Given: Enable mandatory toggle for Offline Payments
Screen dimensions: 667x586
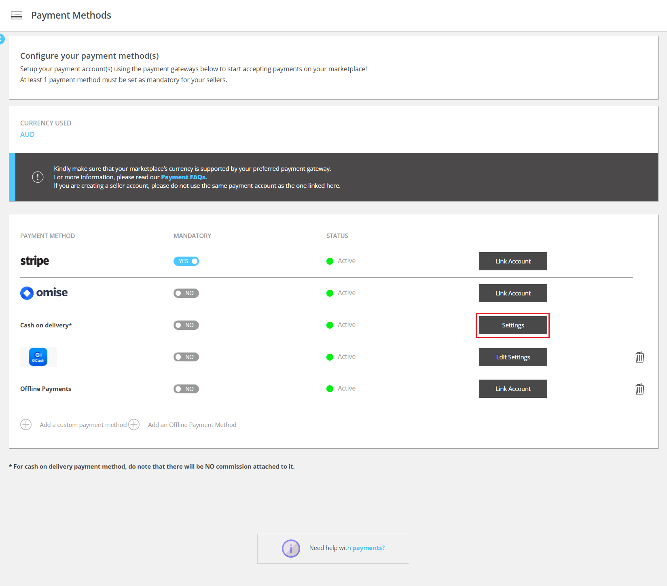Looking at the screenshot, I should [186, 389].
